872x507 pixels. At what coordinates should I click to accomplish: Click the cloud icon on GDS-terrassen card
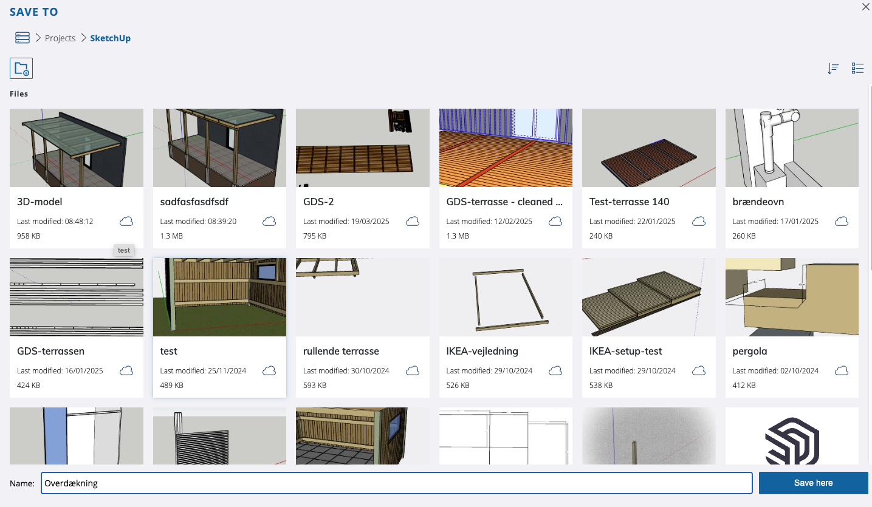(126, 371)
